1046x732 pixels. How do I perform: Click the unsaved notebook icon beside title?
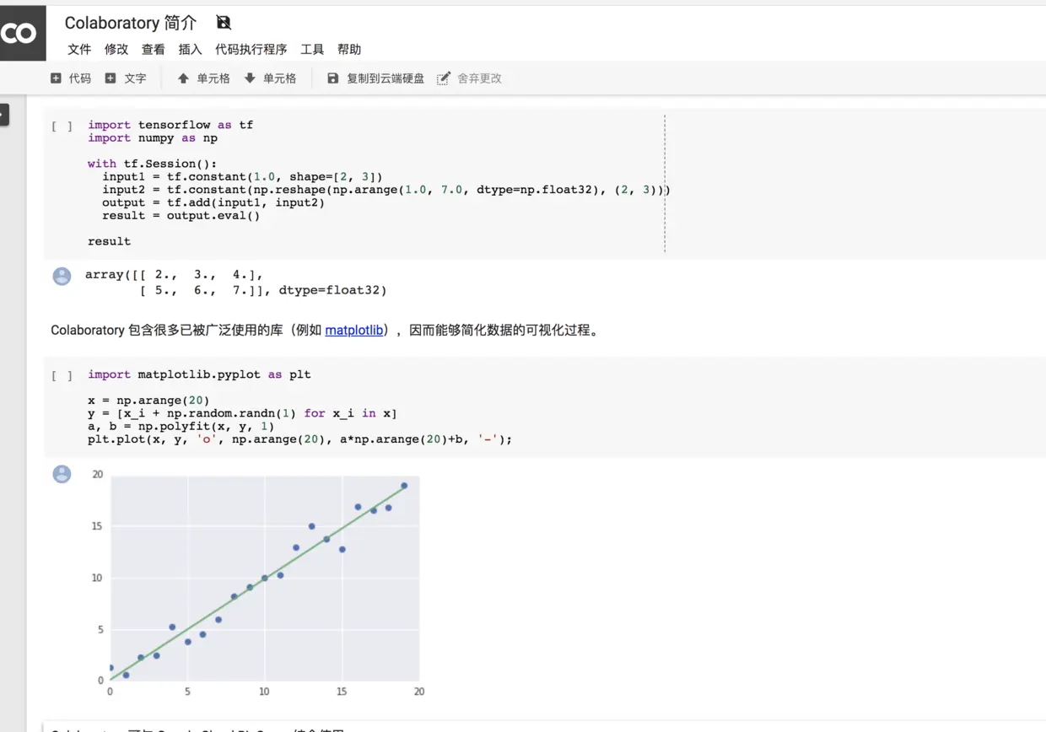[x=224, y=23]
